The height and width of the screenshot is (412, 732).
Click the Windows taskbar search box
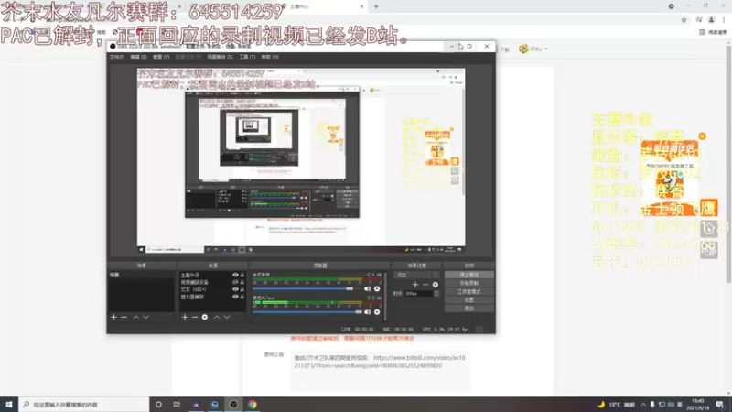(x=84, y=405)
